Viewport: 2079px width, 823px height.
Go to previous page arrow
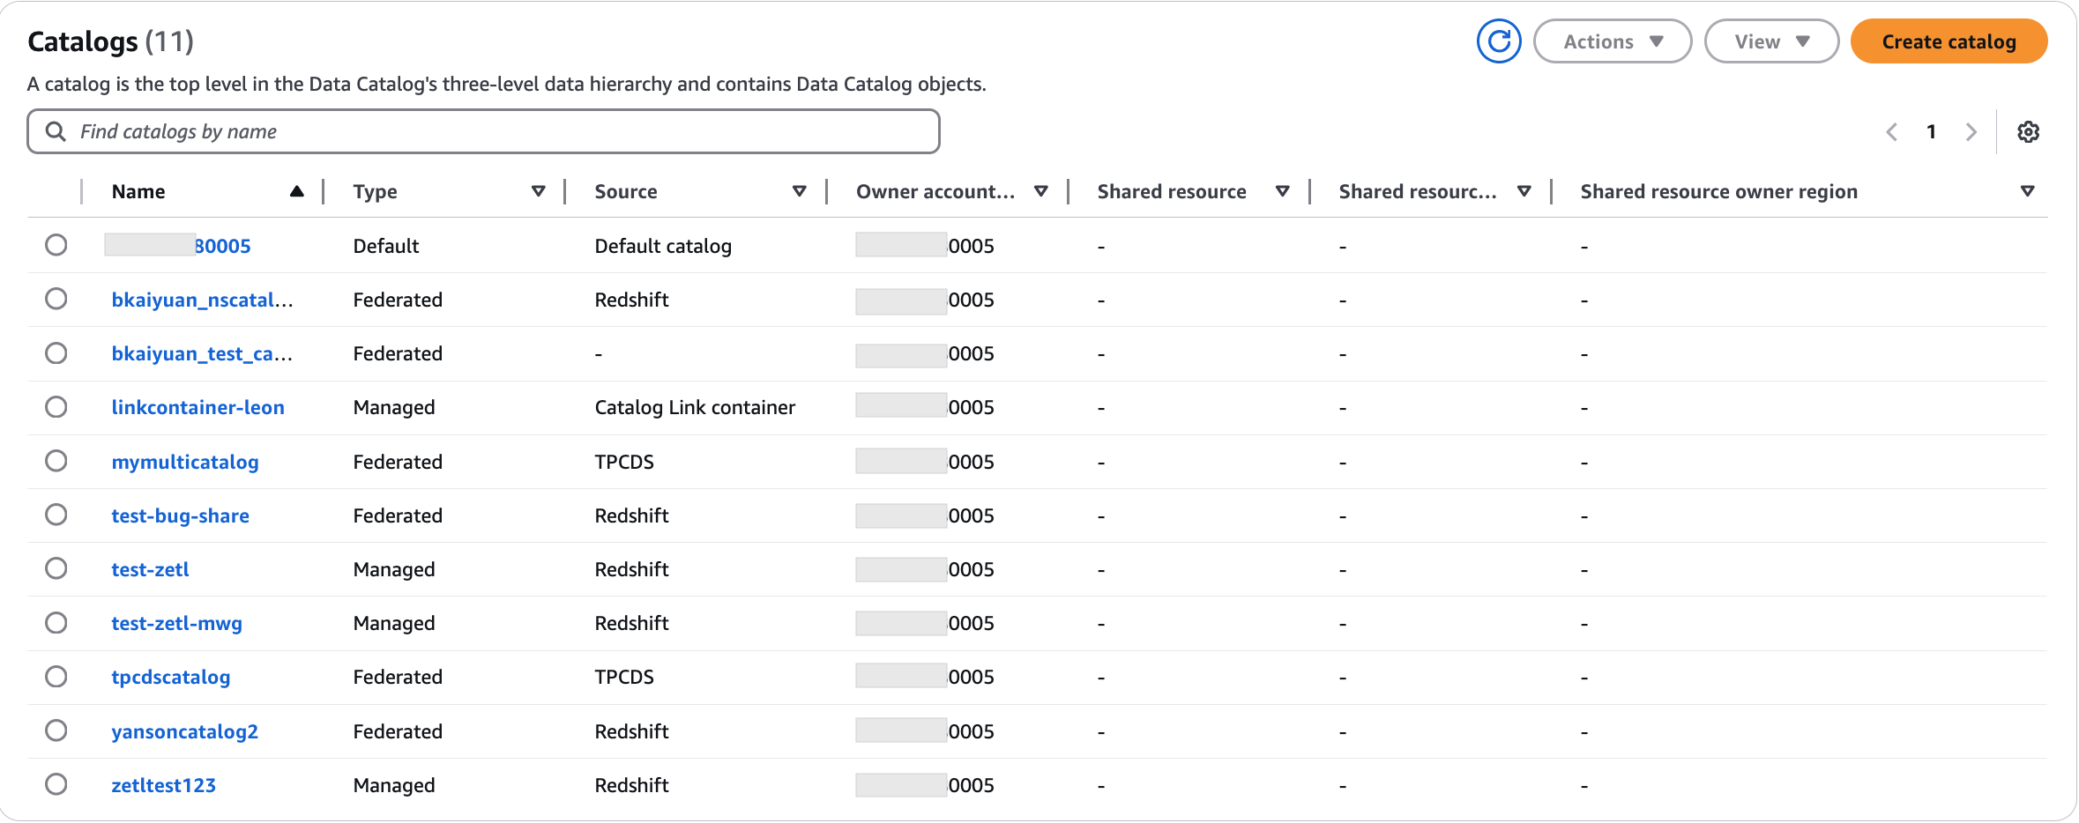pos(1891,132)
